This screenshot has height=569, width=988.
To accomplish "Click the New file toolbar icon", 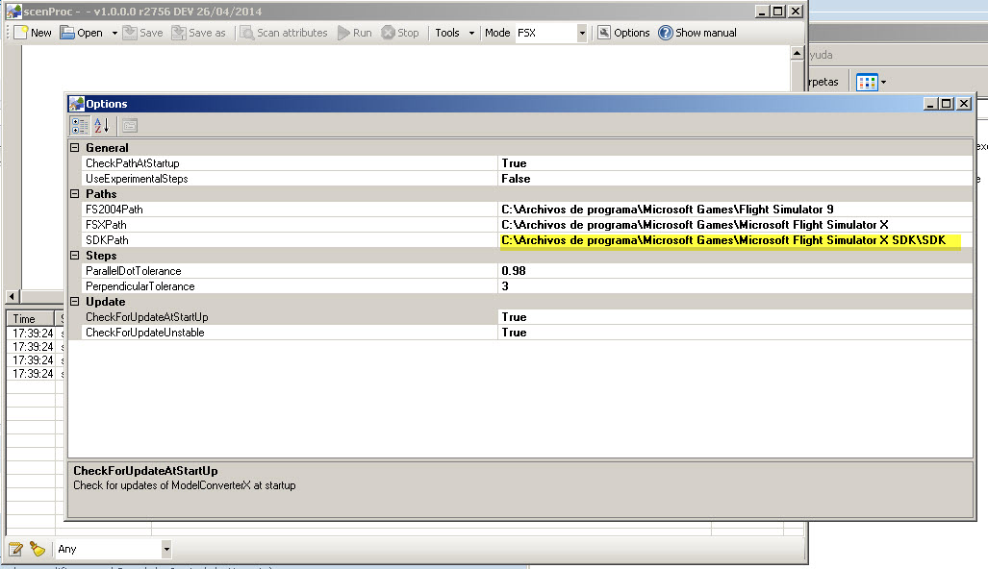I will [20, 33].
